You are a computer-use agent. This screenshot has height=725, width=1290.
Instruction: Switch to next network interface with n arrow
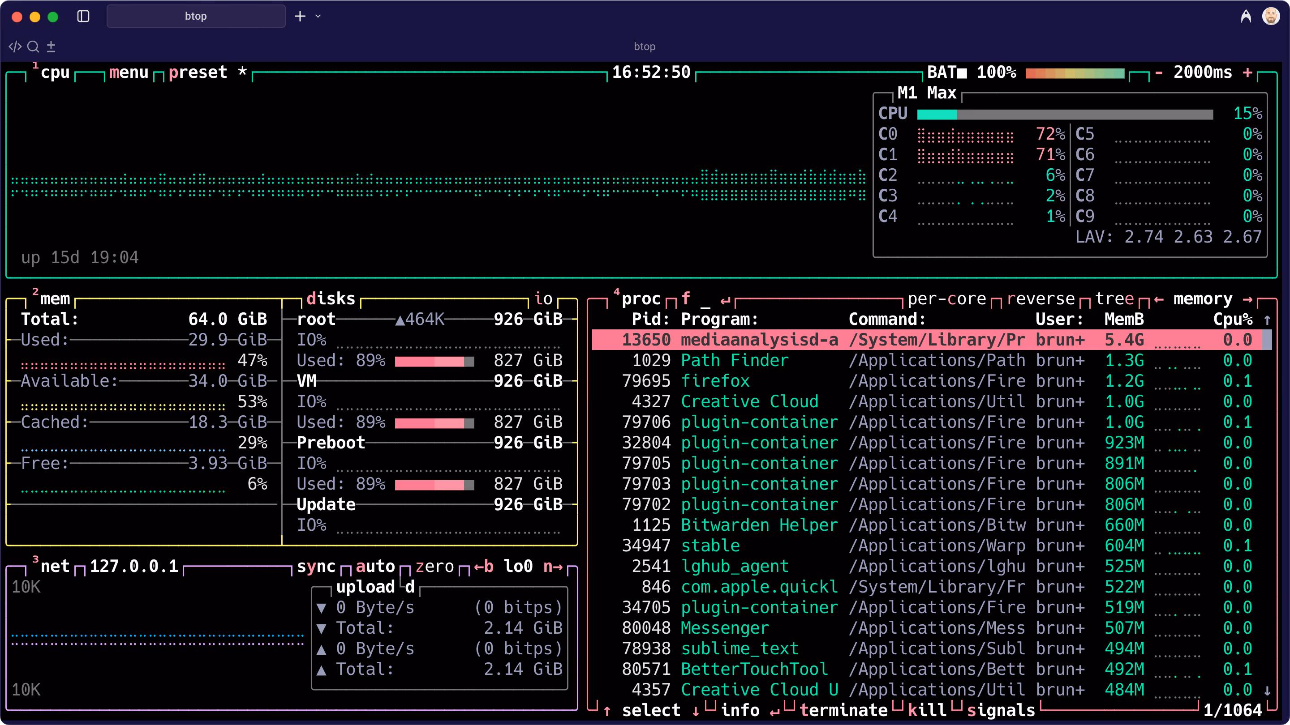[x=553, y=567]
